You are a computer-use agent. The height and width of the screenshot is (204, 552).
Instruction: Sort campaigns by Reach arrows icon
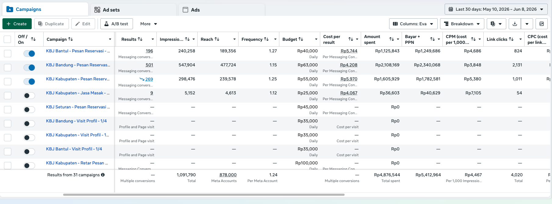217,39
